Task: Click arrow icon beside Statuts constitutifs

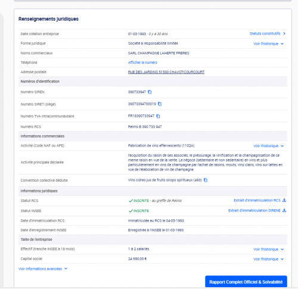Action: pos(284,33)
